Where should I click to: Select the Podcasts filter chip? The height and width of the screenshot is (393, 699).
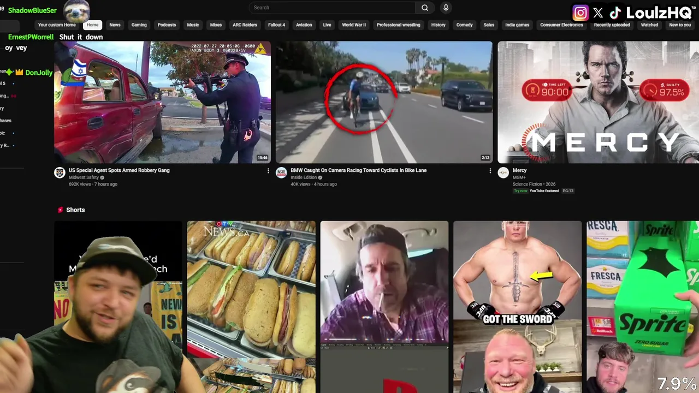167,25
